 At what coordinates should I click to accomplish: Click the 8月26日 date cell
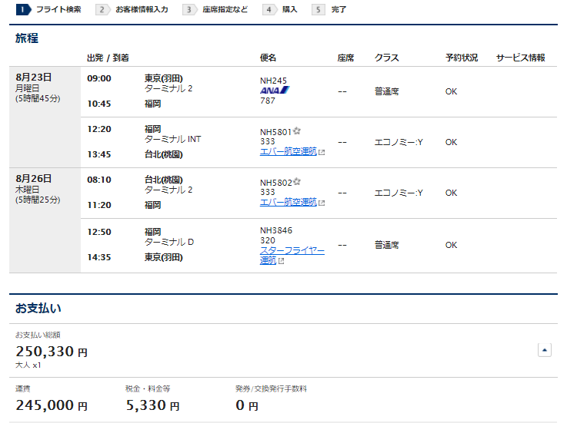(45, 188)
